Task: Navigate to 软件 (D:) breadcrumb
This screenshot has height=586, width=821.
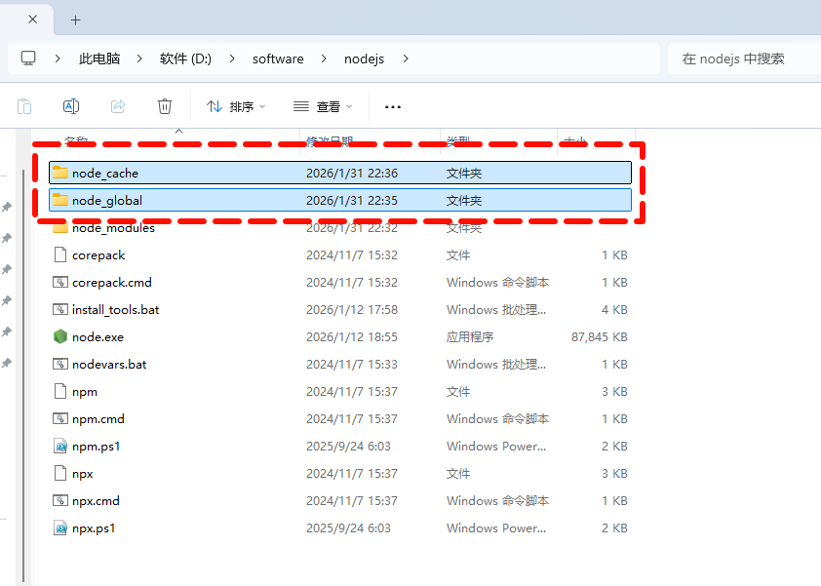Action: tap(185, 59)
